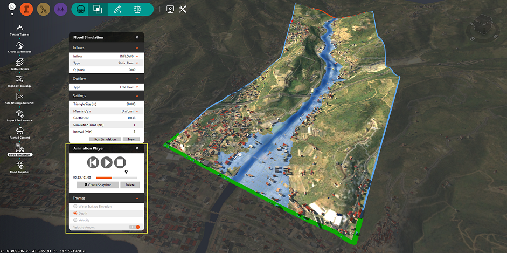Click the coordinates readout in status bar

43,250
